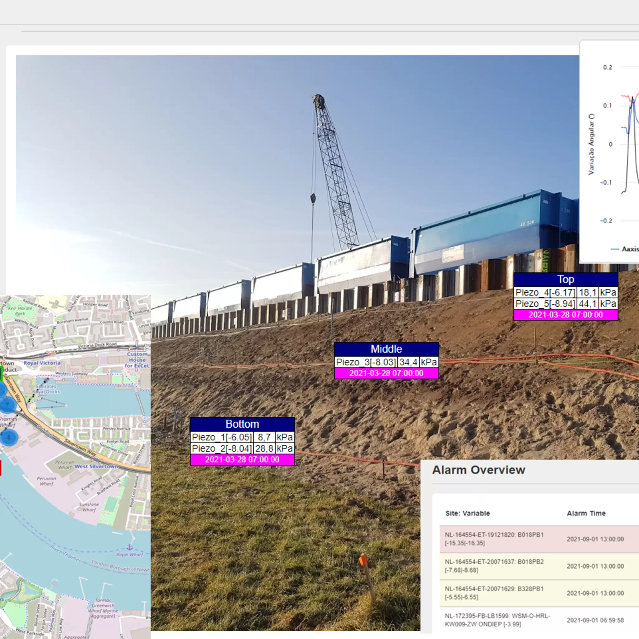
Task: Select the B328PB1 [-5.55|-6.55] alarm row
Action: point(540,593)
